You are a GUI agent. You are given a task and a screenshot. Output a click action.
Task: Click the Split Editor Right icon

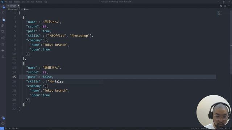pos(225,6)
